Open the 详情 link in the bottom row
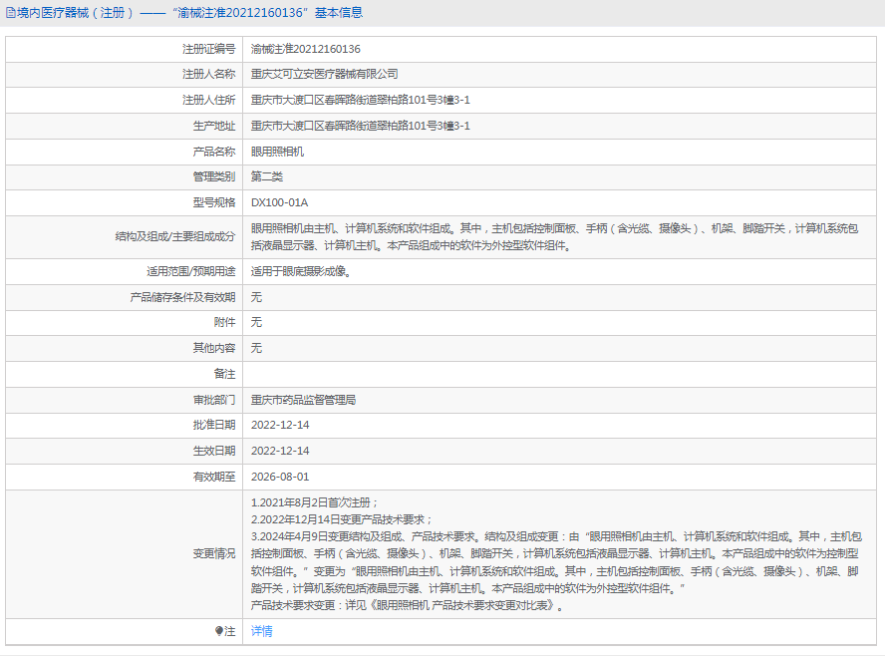 coord(261,631)
